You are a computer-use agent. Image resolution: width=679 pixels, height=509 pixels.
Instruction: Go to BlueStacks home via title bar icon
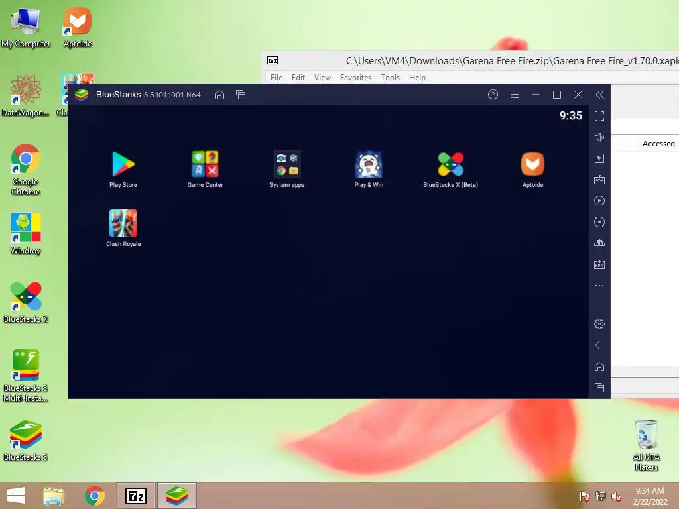coord(219,95)
